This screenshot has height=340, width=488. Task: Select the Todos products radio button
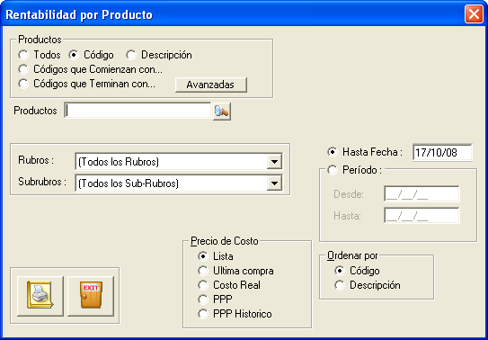pos(23,55)
